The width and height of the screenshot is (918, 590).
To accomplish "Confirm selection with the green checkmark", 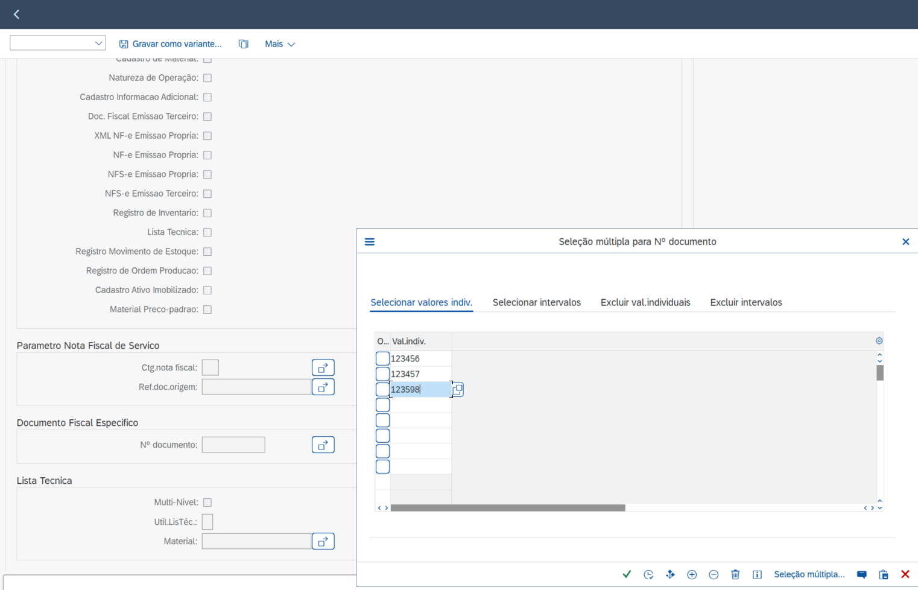I will (627, 574).
